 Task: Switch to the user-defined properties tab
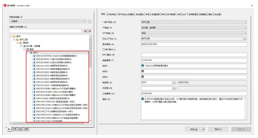(126, 15)
